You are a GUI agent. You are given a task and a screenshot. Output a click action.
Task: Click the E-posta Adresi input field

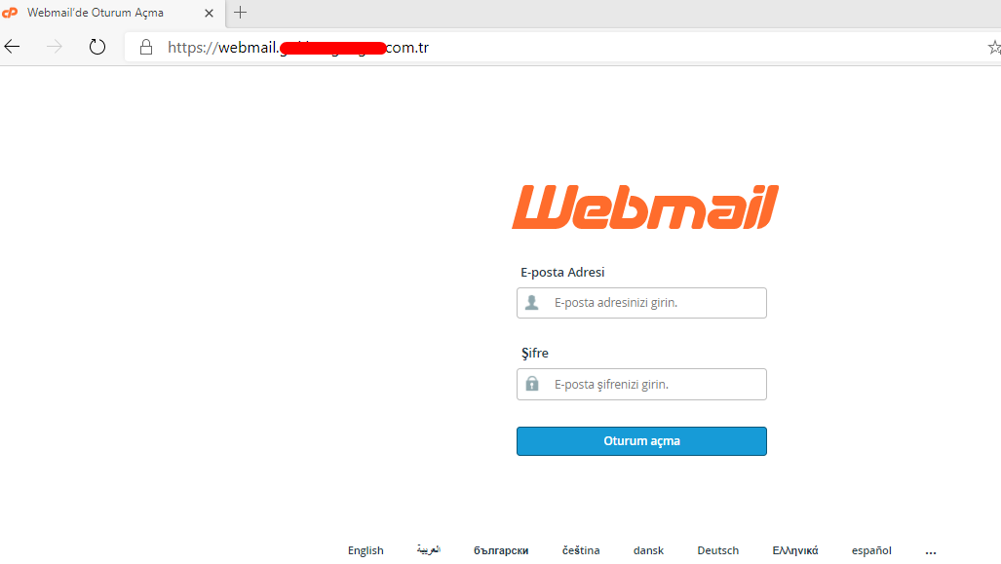(x=641, y=302)
